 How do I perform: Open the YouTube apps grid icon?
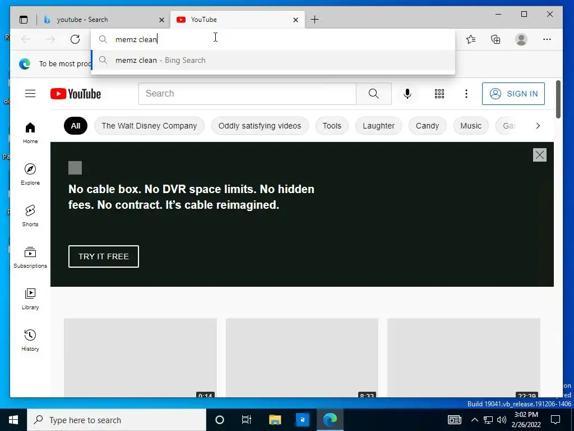coord(439,94)
